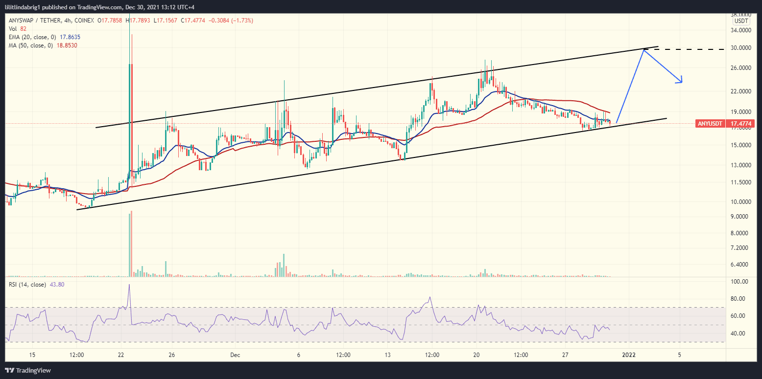Select the EMA (20, close) legend entry
This screenshot has width=762, height=379.
point(32,37)
